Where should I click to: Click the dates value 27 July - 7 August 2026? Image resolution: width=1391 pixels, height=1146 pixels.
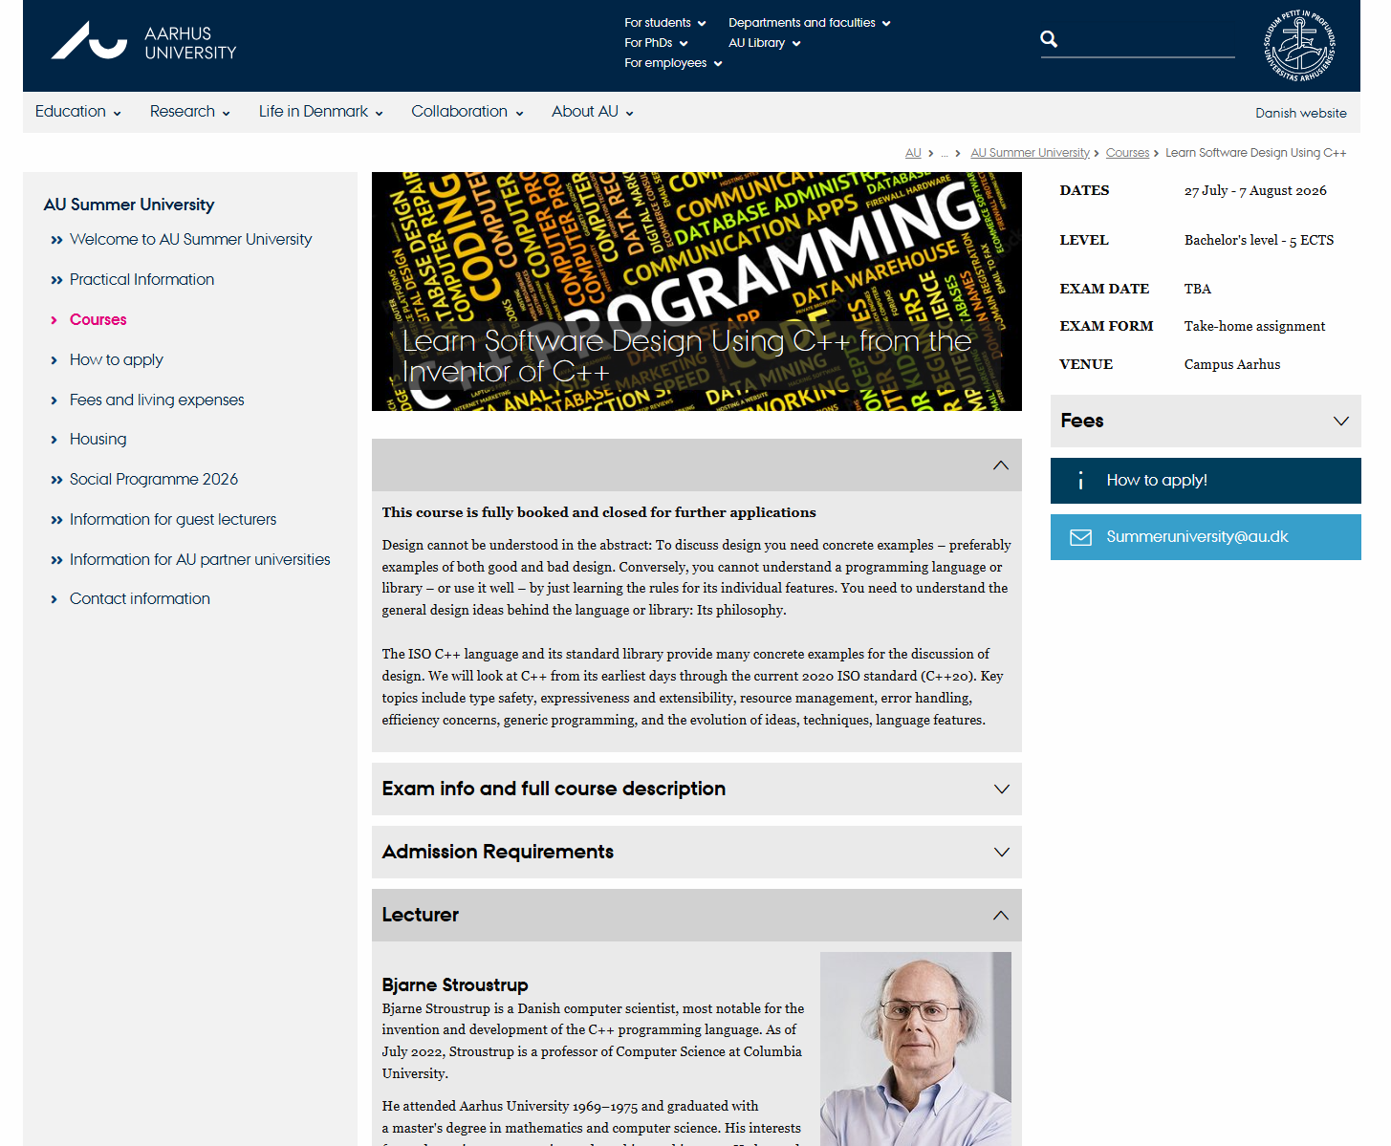[x=1255, y=191]
